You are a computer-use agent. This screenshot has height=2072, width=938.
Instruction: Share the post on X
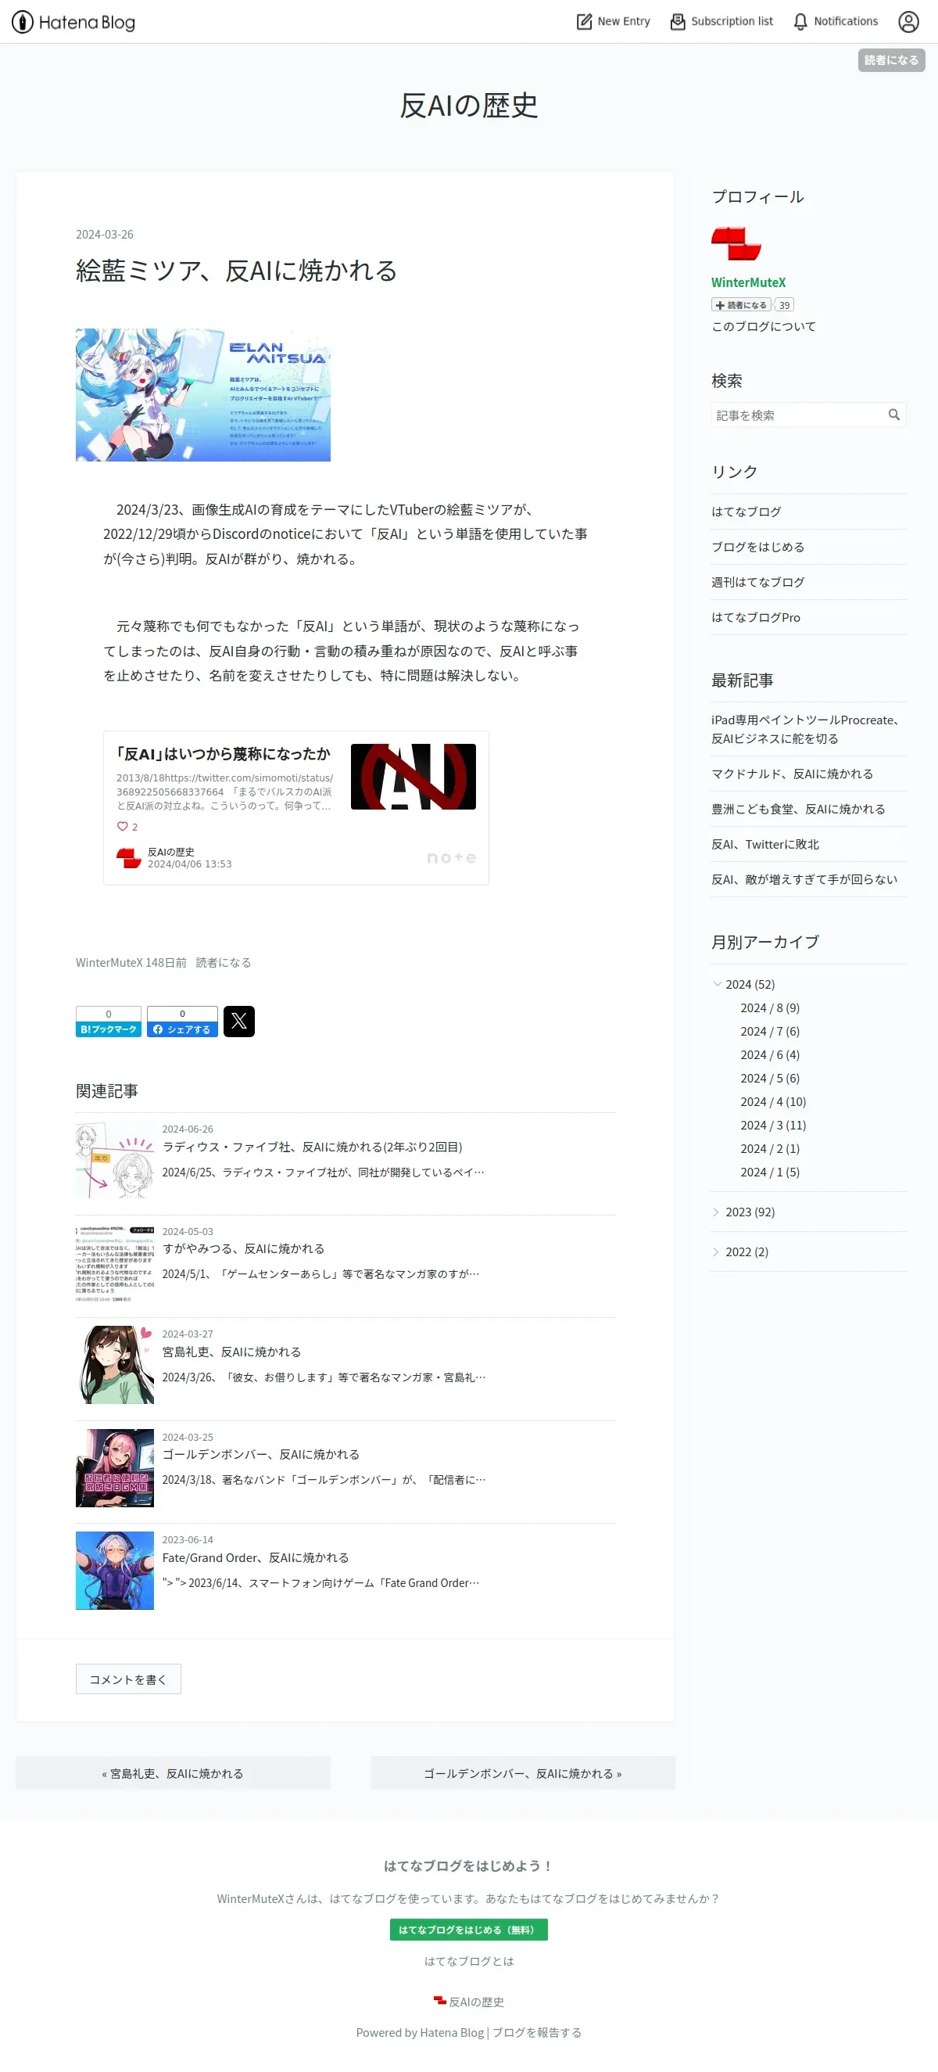click(238, 1022)
